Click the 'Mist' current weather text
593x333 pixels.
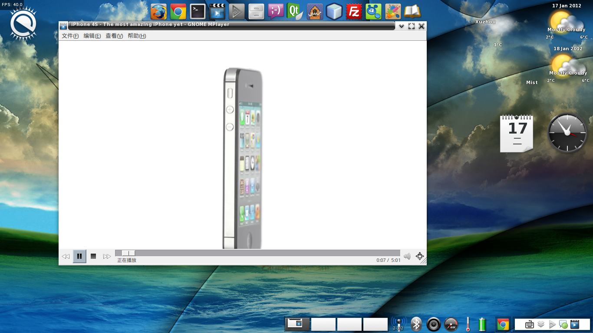(532, 82)
